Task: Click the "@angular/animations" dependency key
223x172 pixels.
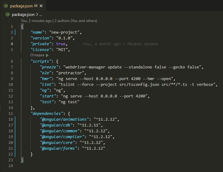Action: (64, 119)
